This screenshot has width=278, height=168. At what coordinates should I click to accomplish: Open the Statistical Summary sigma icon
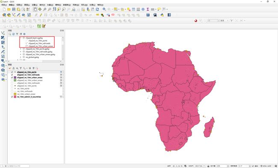(148, 9)
